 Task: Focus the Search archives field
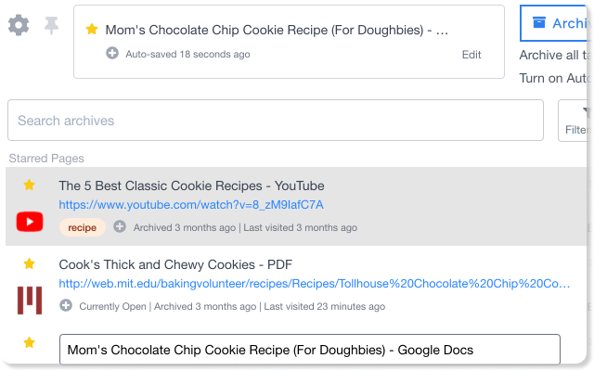point(276,121)
